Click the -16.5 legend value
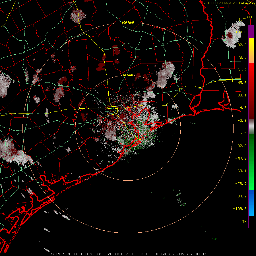This screenshot has height=256, width=256. point(241,133)
